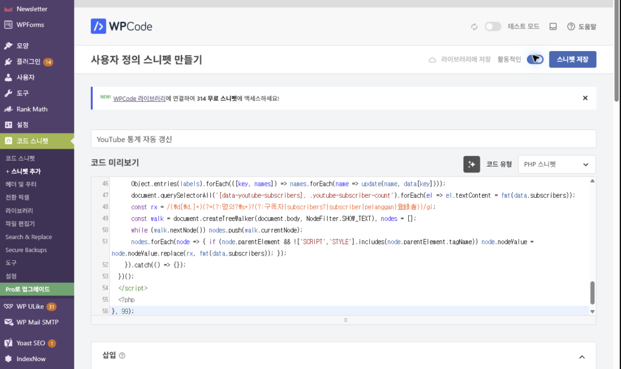Open 헤더 및 푸터 submenu
Screen dimensions: 621x369
point(21,184)
